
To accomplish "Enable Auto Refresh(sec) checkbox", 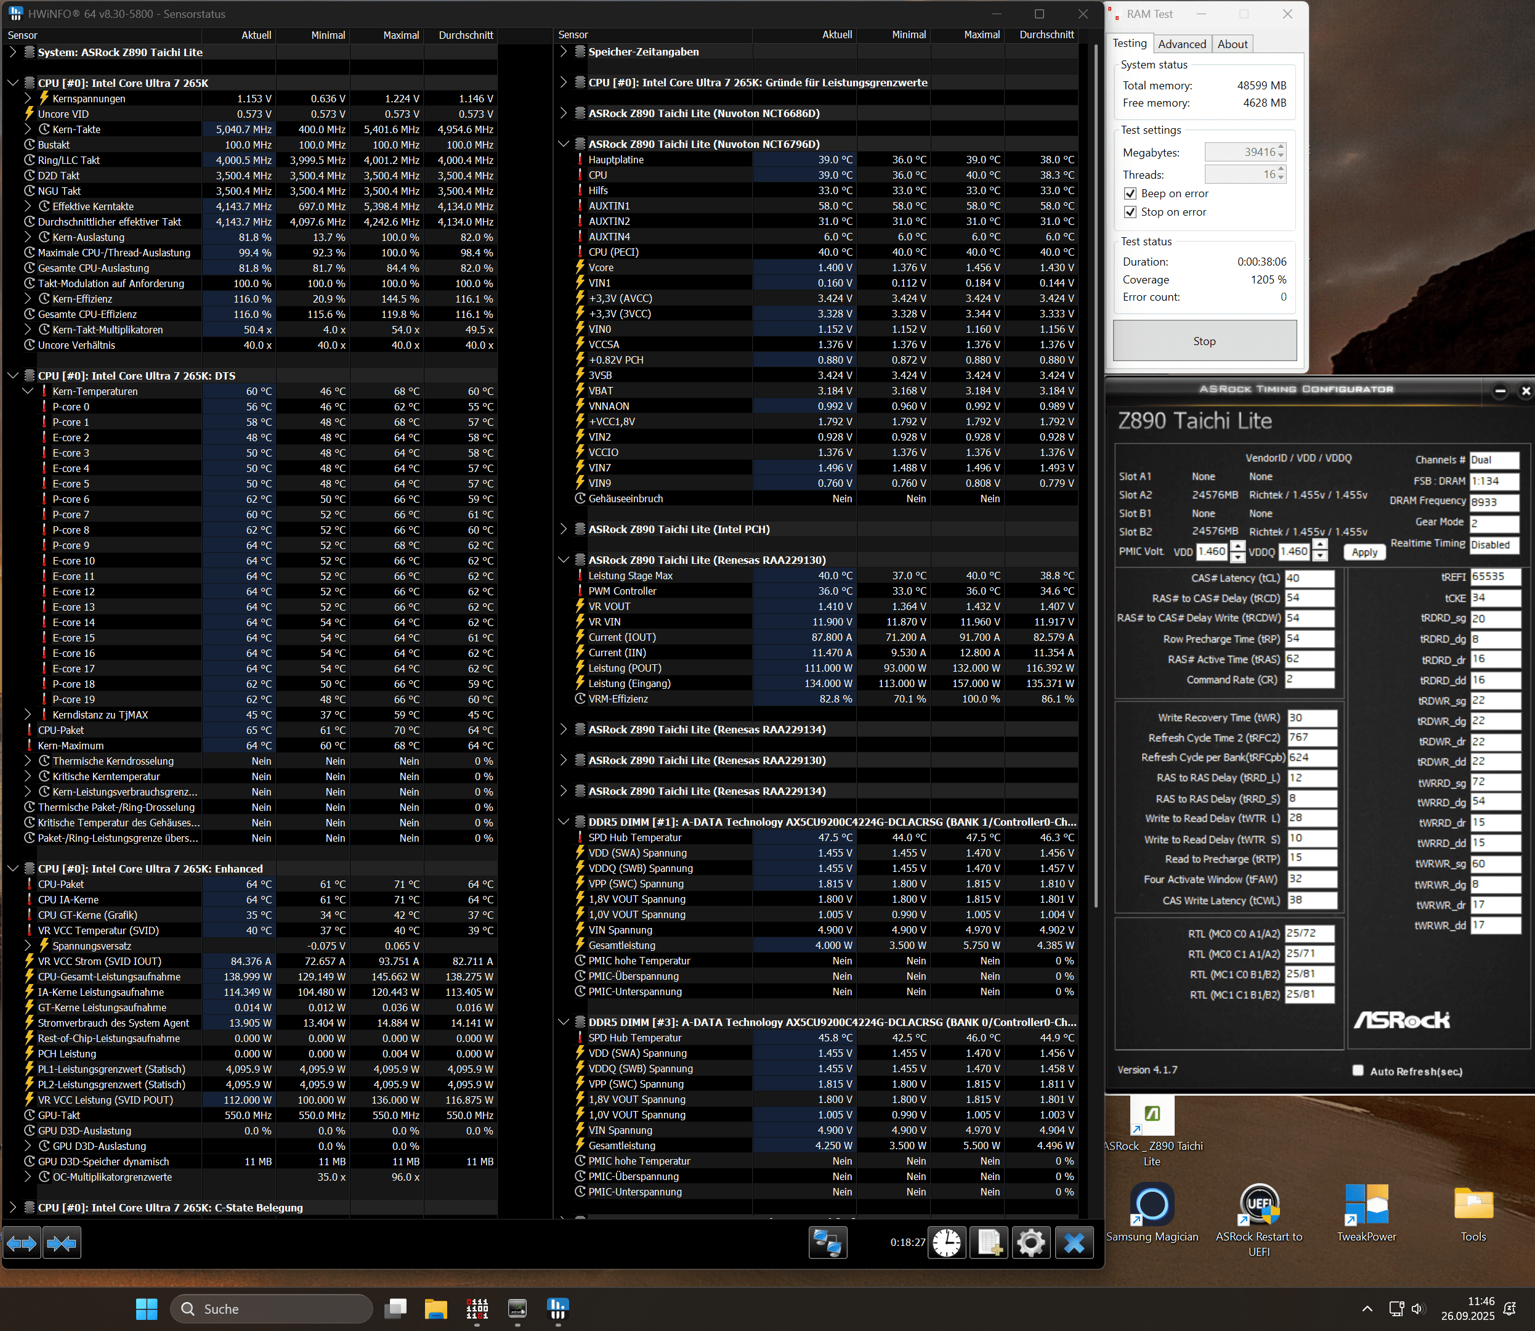I will (x=1358, y=1070).
